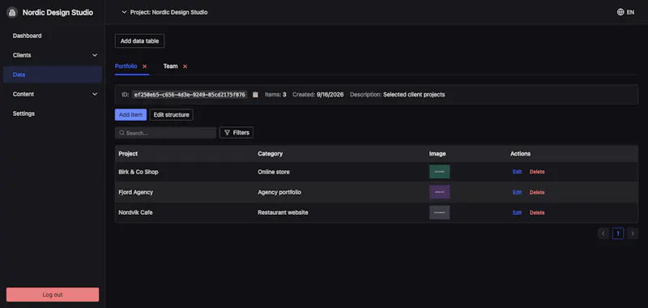
Task: Click the Add item button
Action: click(x=130, y=115)
